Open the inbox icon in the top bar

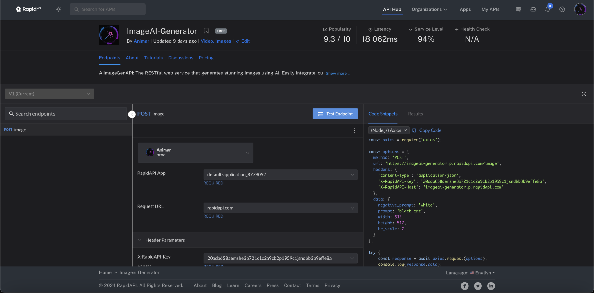(533, 9)
